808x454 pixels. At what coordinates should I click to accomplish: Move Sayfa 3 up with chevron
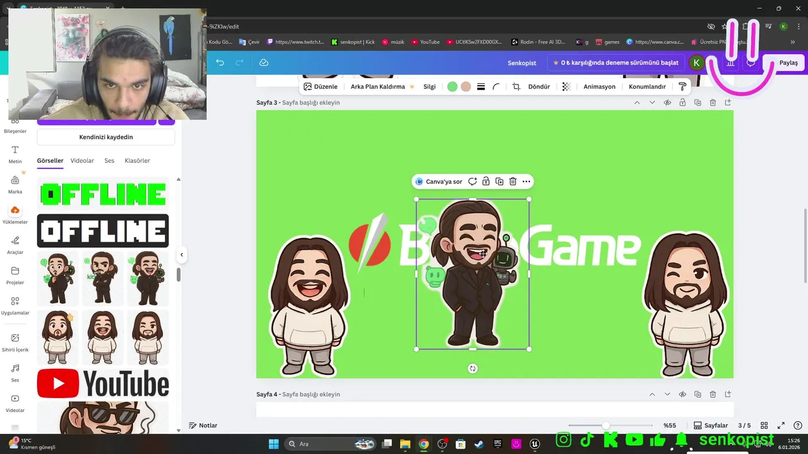pyautogui.click(x=637, y=103)
